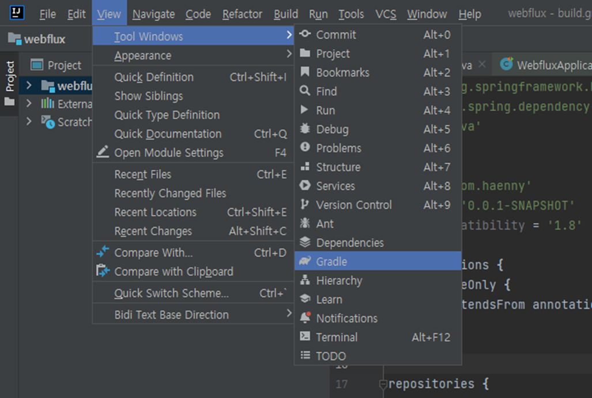Expand the webflux project tree node
592x398 pixels.
(x=29, y=85)
